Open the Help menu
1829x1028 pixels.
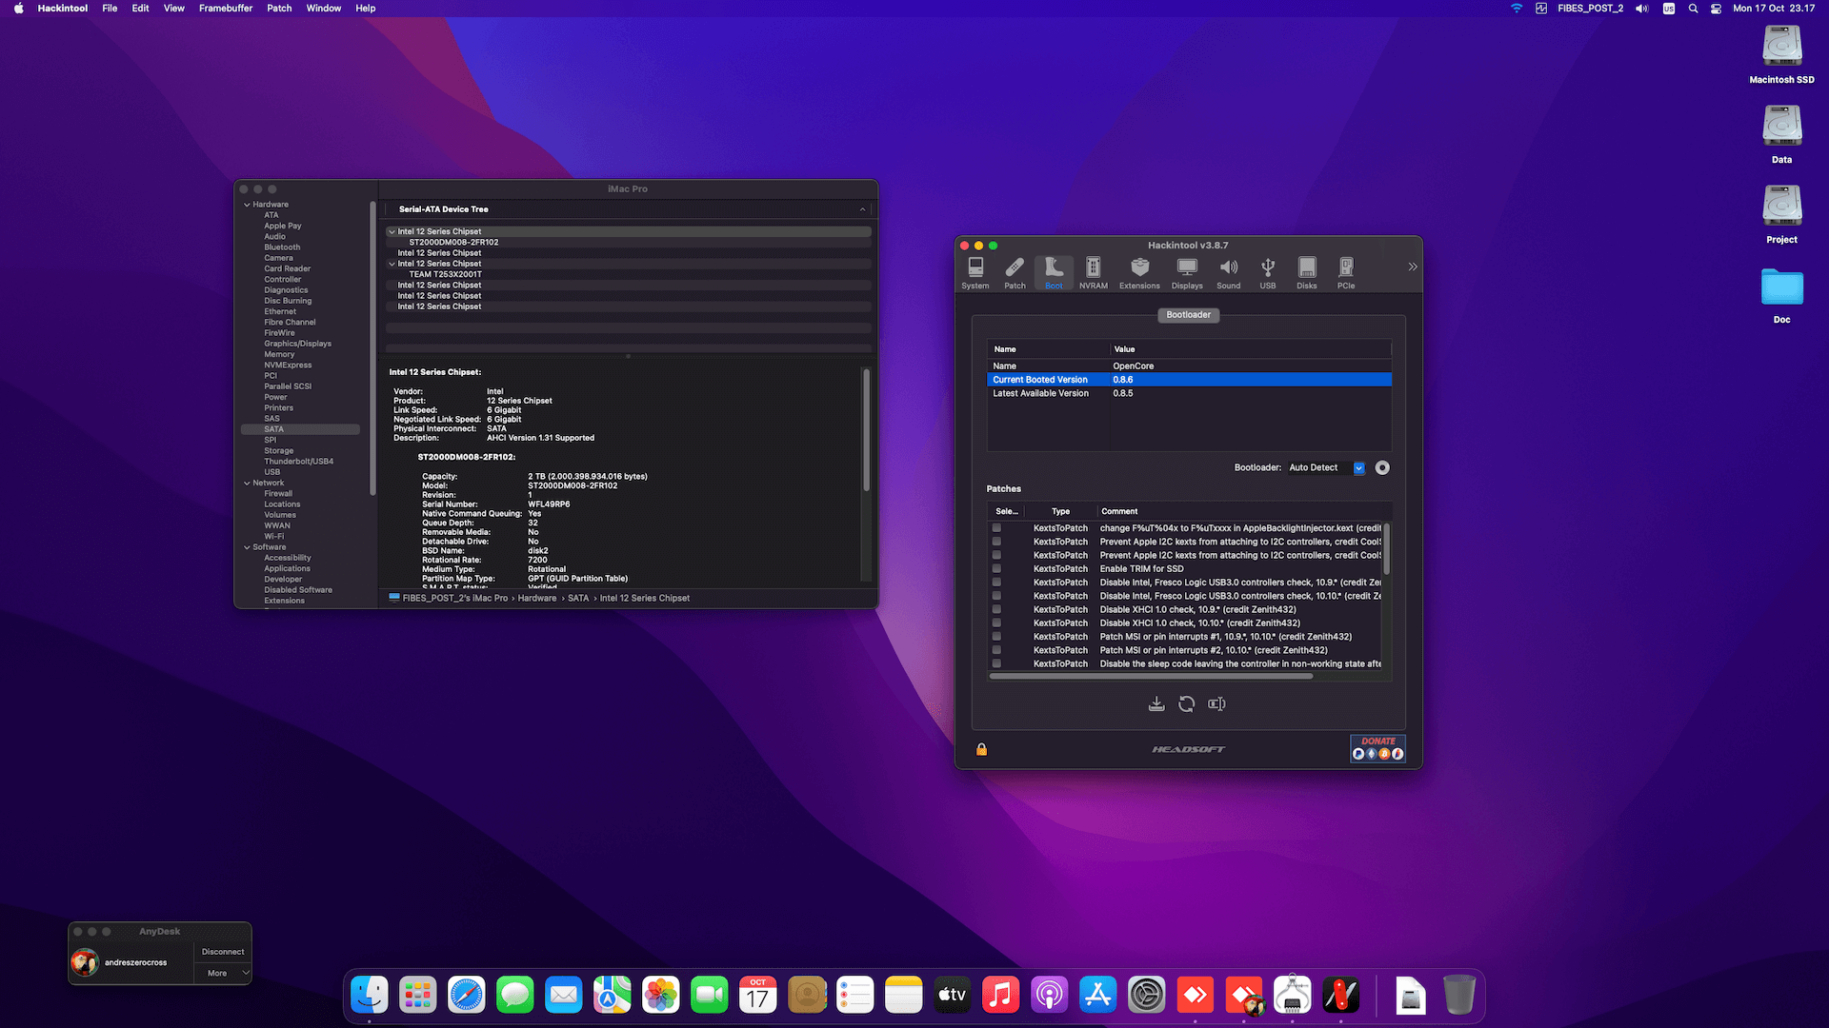tap(366, 9)
